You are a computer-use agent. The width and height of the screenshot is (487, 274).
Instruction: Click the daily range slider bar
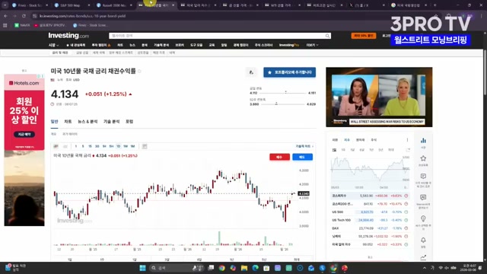pos(282,93)
